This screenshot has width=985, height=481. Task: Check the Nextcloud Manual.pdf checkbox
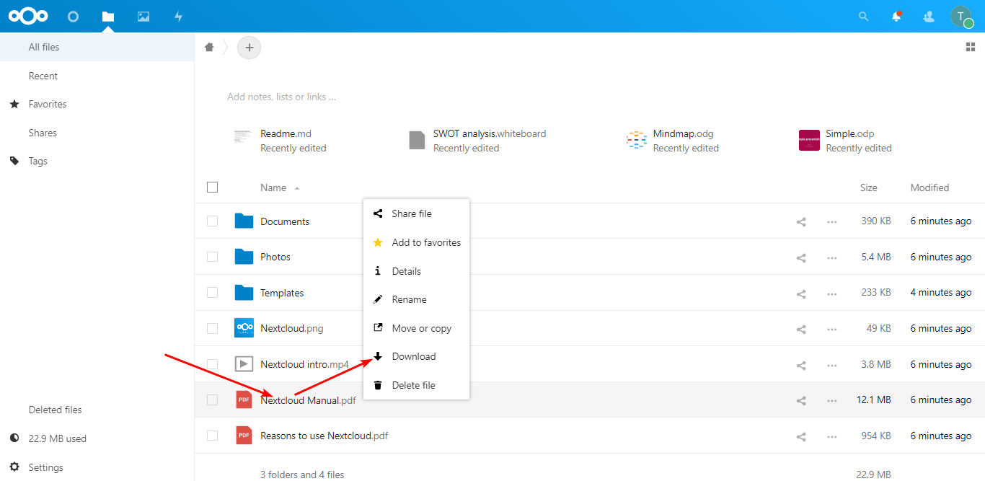click(212, 400)
